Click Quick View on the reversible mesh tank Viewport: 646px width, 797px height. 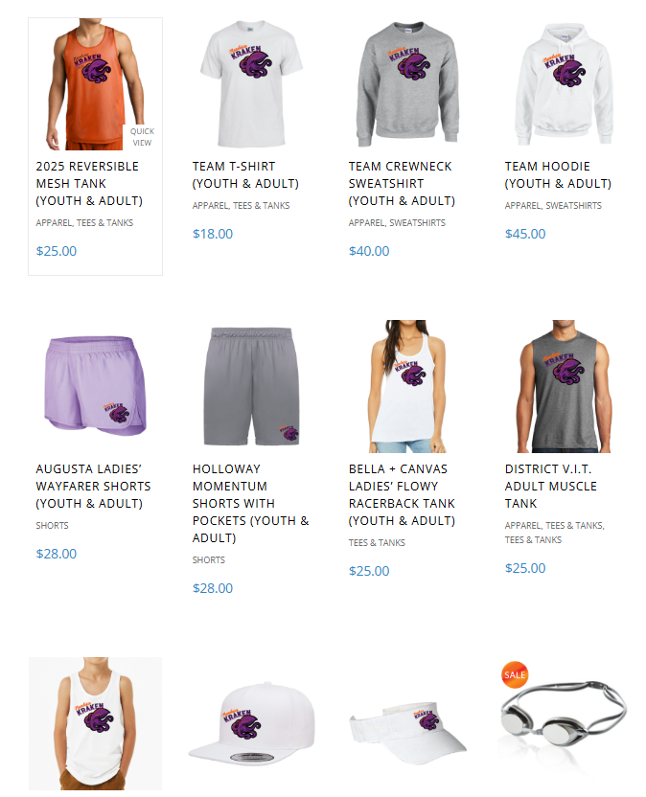[x=142, y=137]
